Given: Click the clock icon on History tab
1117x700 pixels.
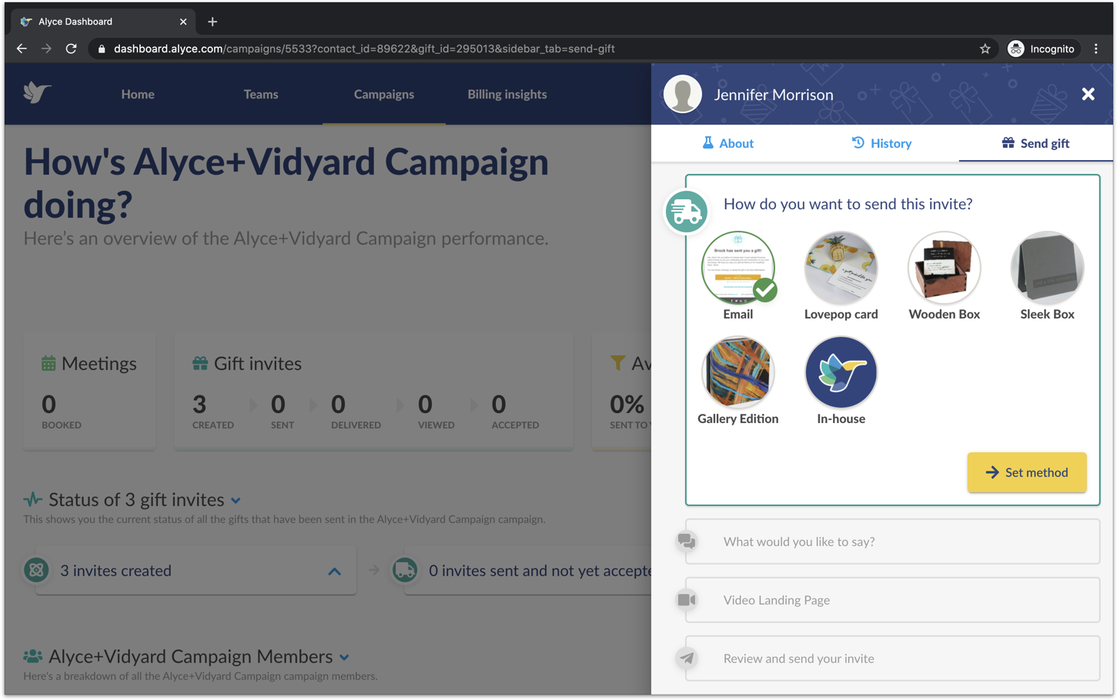Looking at the screenshot, I should click(x=858, y=142).
